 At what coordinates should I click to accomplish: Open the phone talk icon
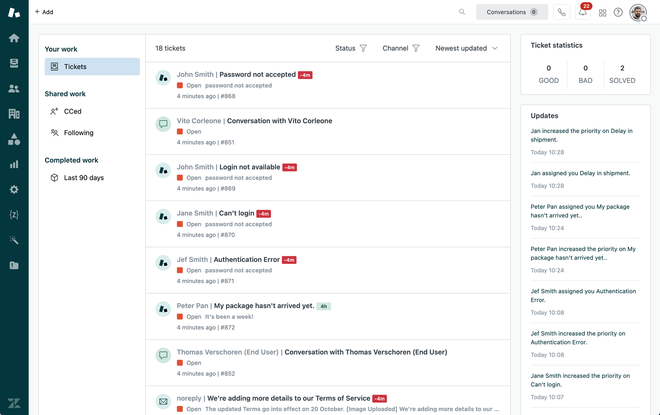(x=561, y=12)
